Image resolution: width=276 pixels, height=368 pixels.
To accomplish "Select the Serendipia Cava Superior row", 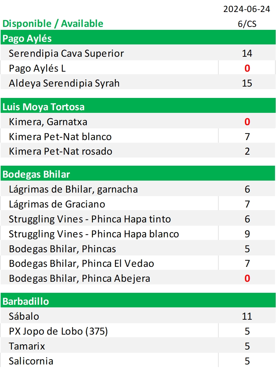I will (138, 53).
